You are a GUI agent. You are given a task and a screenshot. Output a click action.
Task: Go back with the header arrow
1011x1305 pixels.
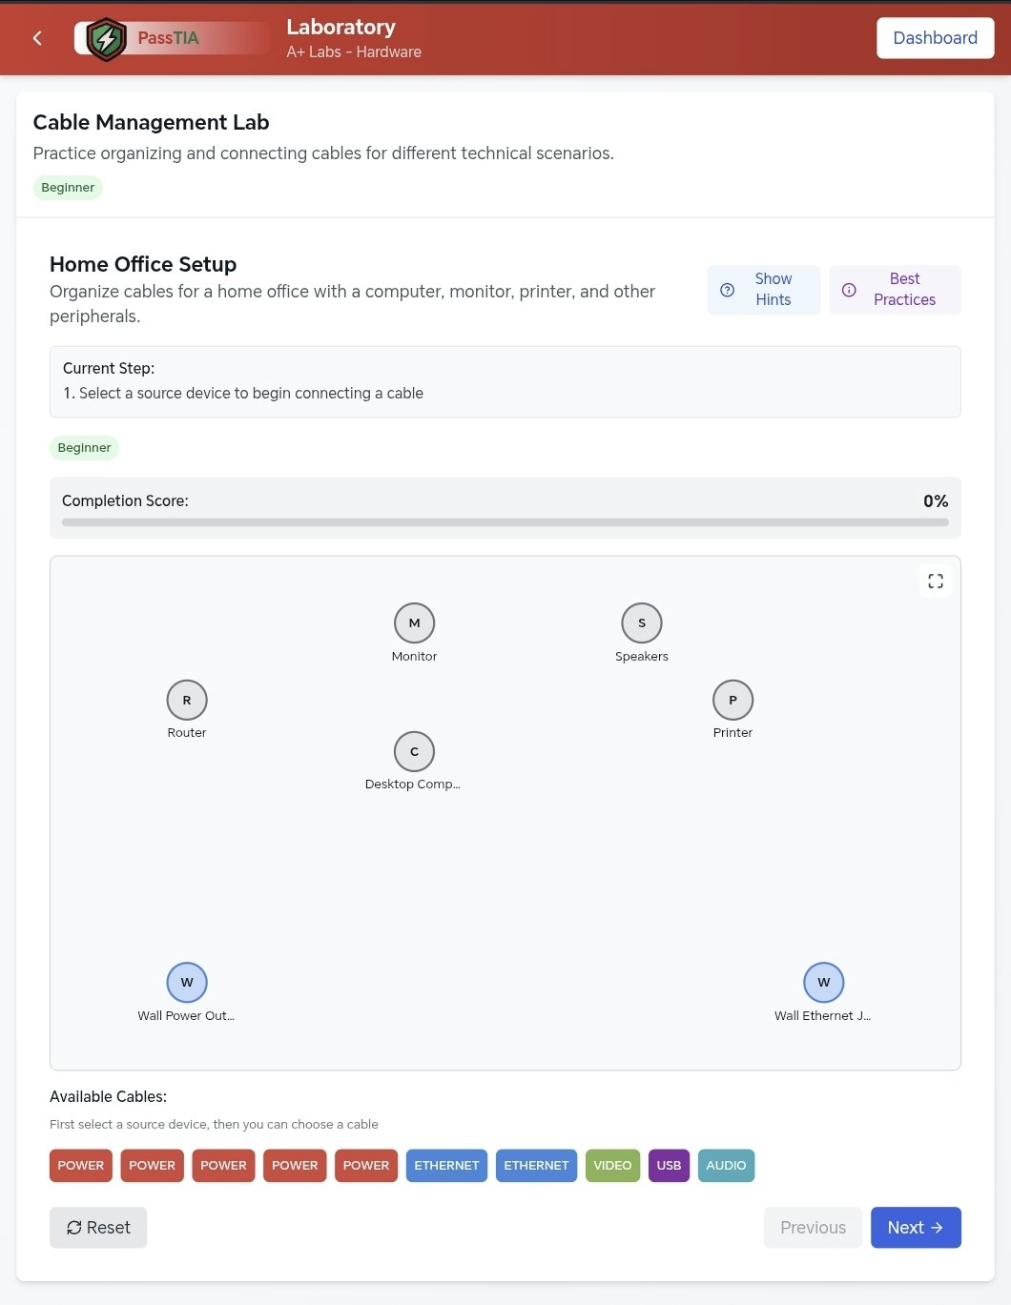click(x=37, y=38)
